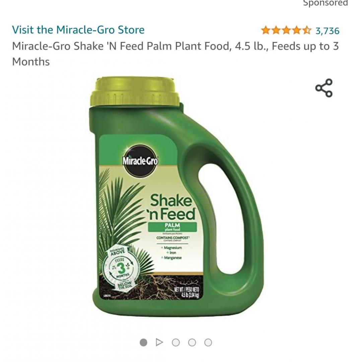Viewport: 351px width, 362px height.
Task: Click the Sponsored label
Action: pyautogui.click(x=325, y=3)
